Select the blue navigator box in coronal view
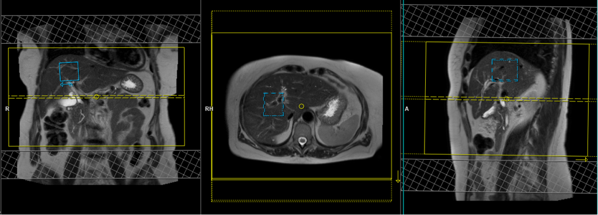Viewport: 598px width, 215px height. click(69, 71)
